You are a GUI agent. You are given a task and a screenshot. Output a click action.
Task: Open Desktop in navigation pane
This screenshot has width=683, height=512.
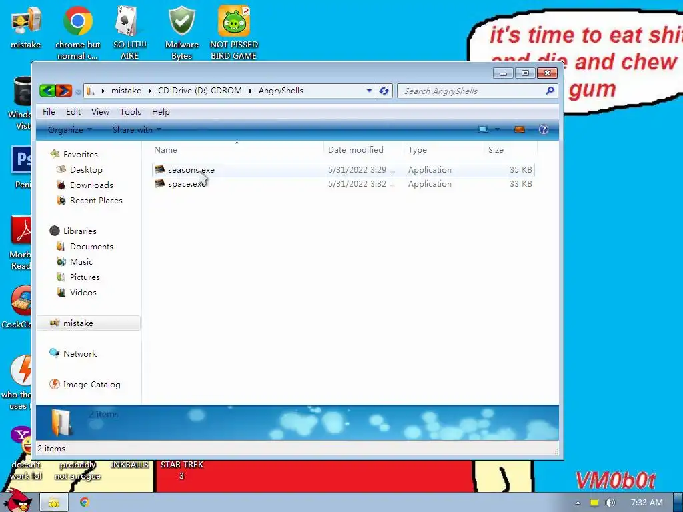coord(86,170)
